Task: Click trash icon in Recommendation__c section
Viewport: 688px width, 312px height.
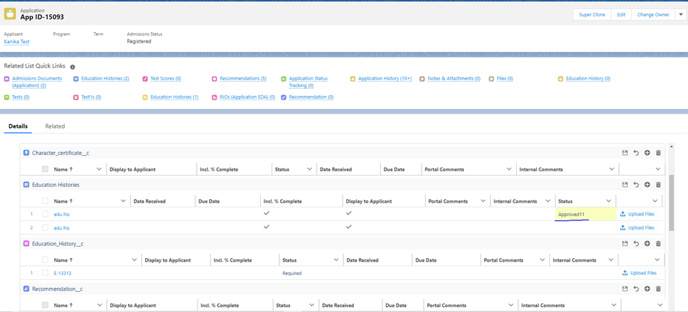Action: coord(658,289)
